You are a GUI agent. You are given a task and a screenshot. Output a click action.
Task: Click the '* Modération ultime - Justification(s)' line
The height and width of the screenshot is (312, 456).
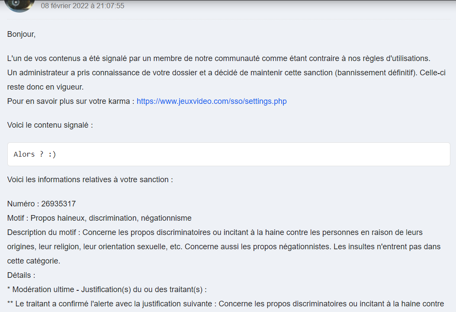[x=107, y=289]
